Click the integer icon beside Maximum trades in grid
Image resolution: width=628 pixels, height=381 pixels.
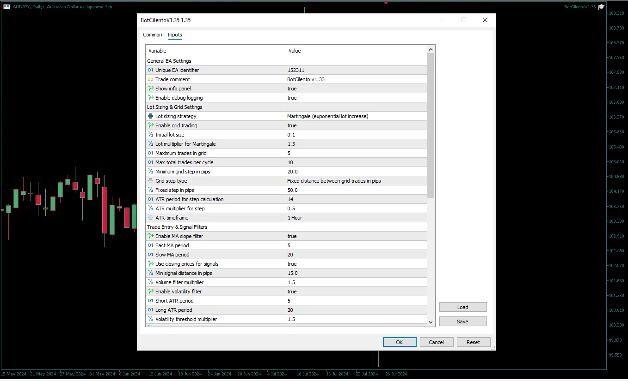[150, 153]
